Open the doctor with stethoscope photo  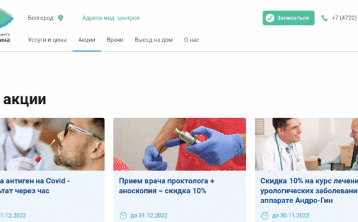tap(306, 144)
